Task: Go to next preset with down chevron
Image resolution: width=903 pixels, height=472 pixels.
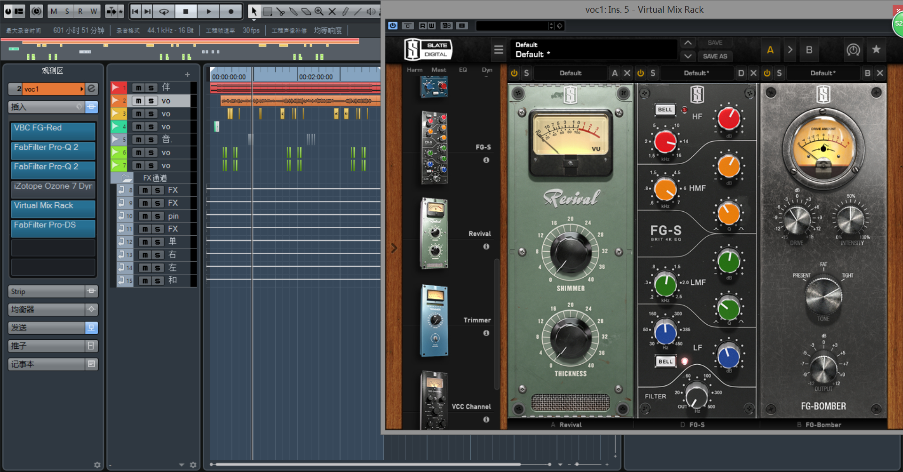Action: tap(688, 56)
